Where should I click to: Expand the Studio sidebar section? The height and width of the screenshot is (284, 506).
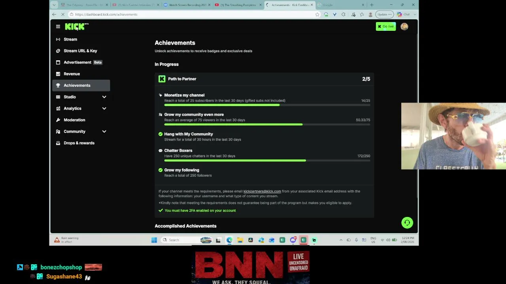click(104, 97)
